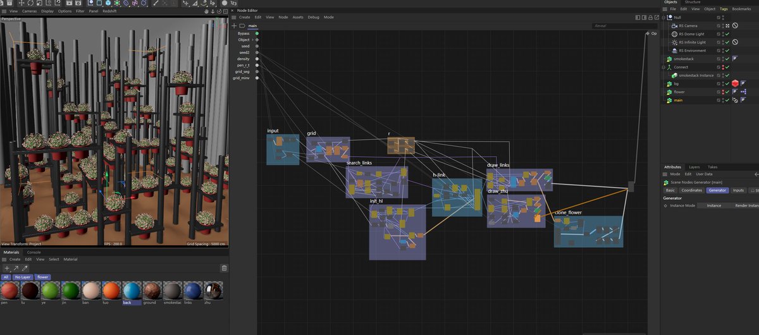Toggle enable checkmark for RS Environment
This screenshot has width=759, height=335.
[x=727, y=51]
